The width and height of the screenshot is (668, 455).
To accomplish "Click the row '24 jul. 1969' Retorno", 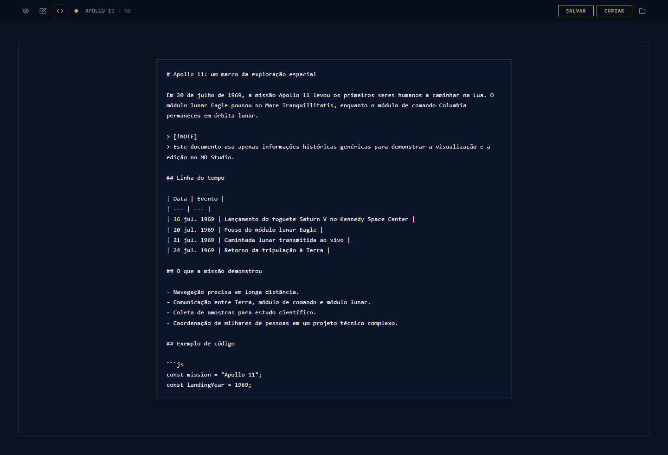I will pos(248,250).
